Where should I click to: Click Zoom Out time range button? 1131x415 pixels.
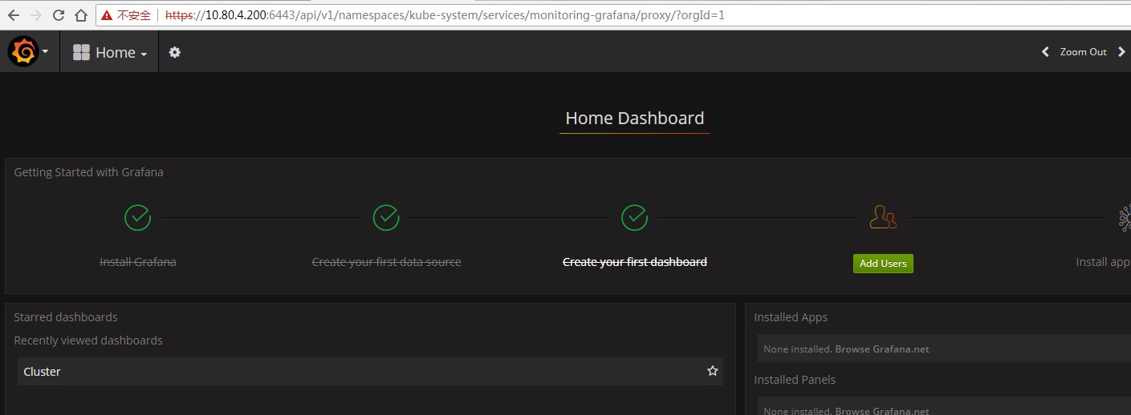1083,52
